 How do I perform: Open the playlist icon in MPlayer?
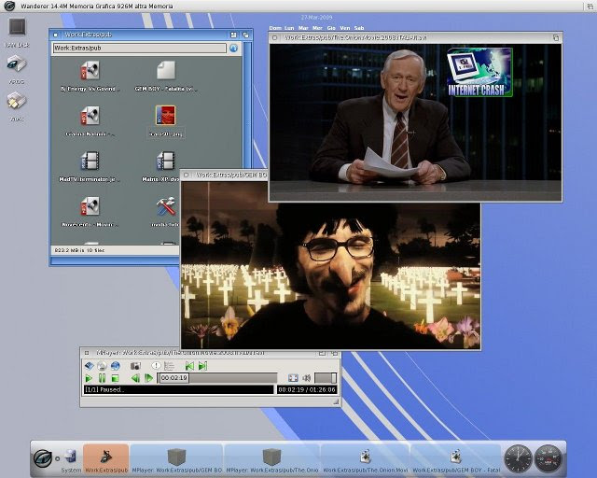pos(169,366)
